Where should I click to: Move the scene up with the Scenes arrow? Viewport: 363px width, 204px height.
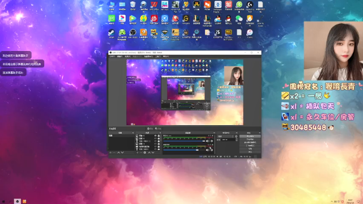tap(119, 152)
